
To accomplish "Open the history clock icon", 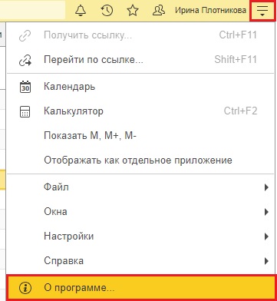I will tap(107, 11).
